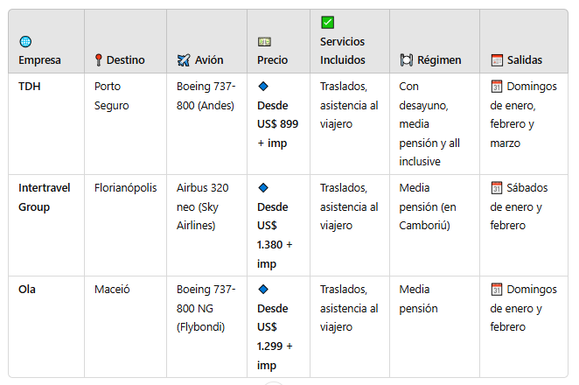The image size is (579, 385).
Task: Select the Desde US$ 899 + imp price
Action: click(277, 124)
